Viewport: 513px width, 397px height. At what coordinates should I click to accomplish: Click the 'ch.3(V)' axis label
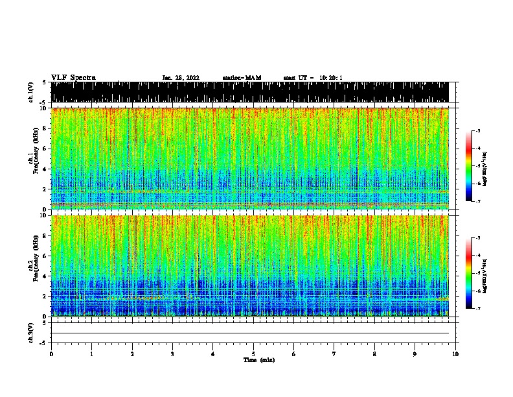point(31,333)
